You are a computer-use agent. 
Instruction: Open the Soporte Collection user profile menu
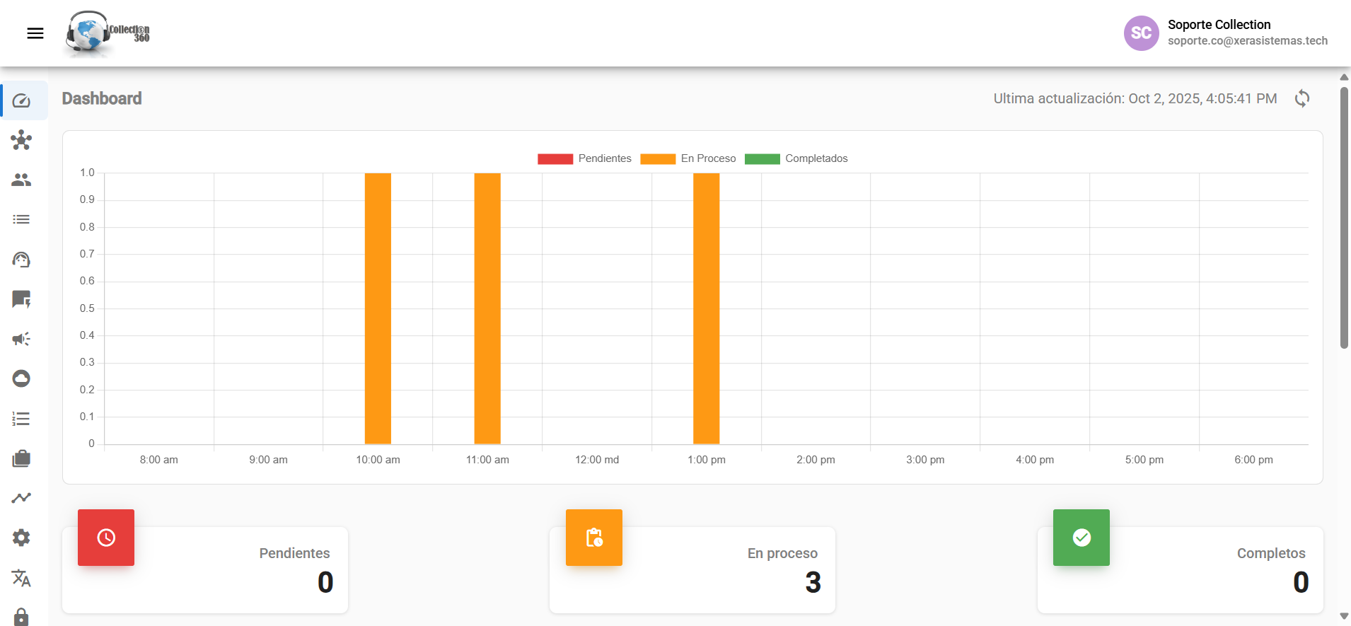click(1225, 33)
